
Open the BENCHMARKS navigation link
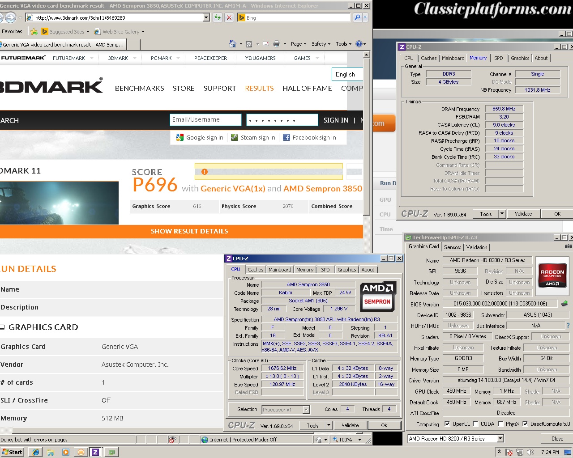140,89
